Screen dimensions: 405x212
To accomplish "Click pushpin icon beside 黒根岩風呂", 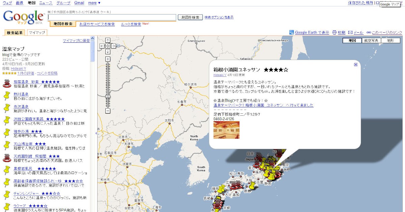I will tap(6, 171).
